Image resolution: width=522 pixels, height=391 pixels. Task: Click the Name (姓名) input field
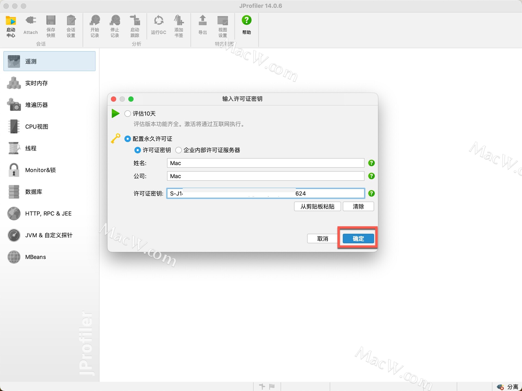pyautogui.click(x=265, y=163)
